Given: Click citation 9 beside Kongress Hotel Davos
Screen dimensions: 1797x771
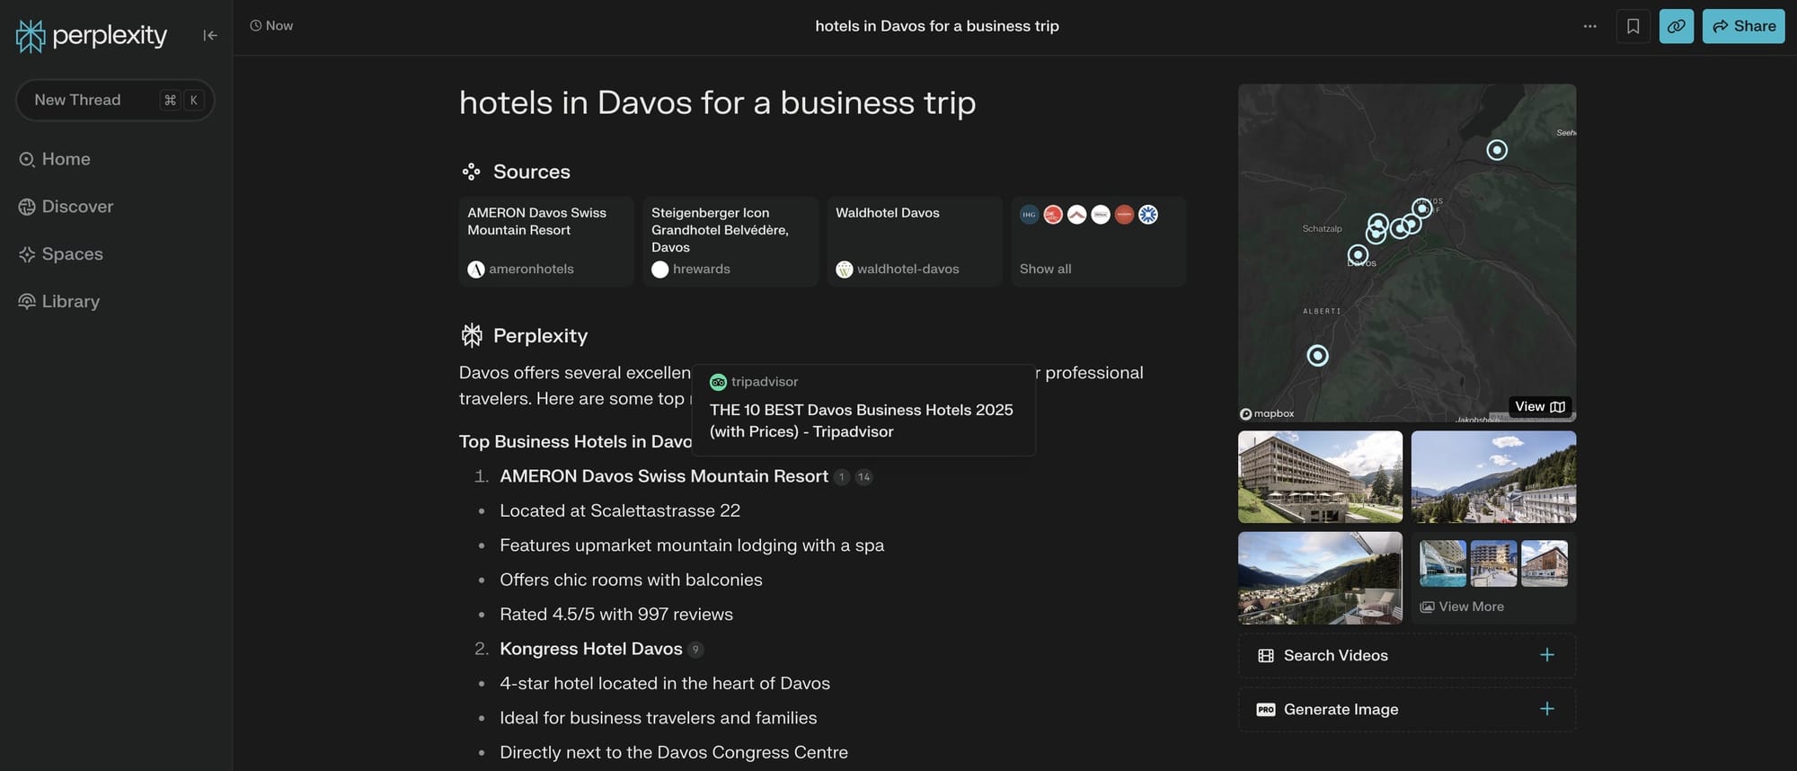Looking at the screenshot, I should coord(695,650).
